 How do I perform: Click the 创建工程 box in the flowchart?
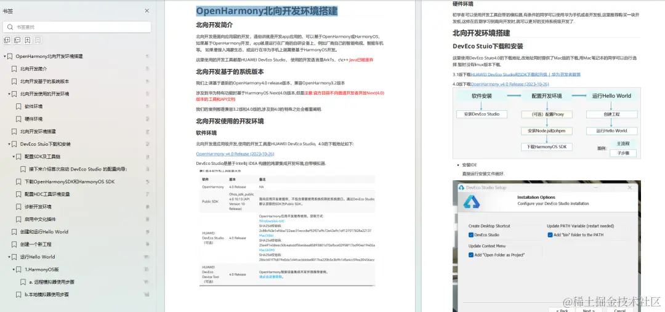611,114
